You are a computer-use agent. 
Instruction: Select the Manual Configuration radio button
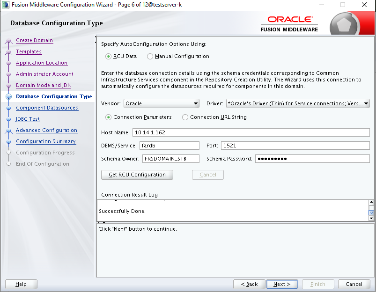150,56
